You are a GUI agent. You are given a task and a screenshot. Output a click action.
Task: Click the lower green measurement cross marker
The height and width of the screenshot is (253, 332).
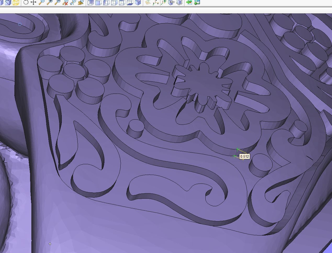[x=234, y=156]
